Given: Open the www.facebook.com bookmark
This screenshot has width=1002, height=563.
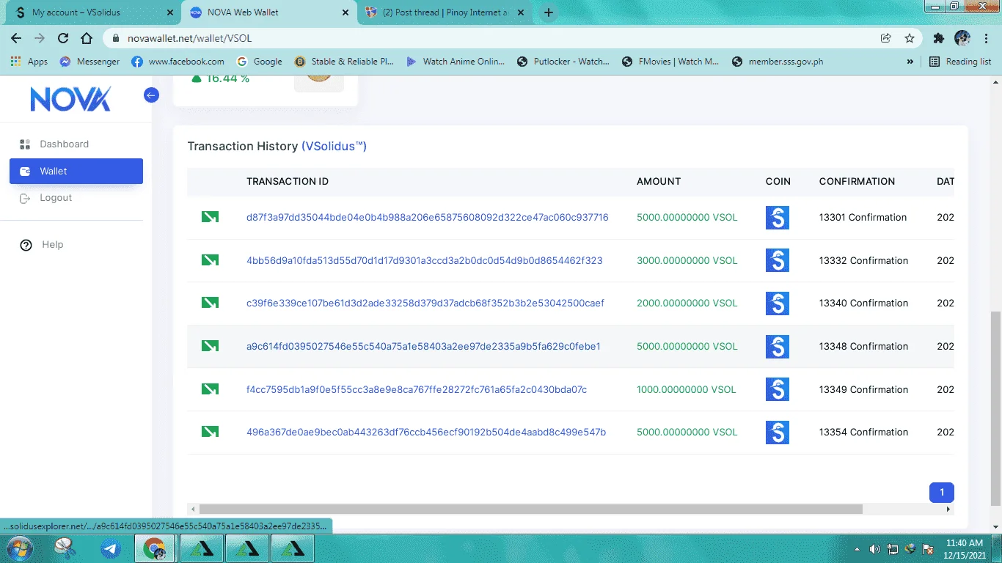Looking at the screenshot, I should pos(178,62).
